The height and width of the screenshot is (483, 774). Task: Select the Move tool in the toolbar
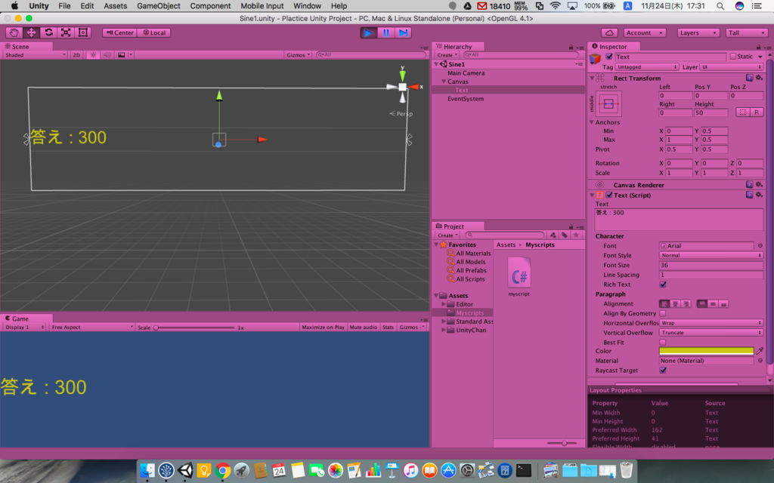coord(31,32)
